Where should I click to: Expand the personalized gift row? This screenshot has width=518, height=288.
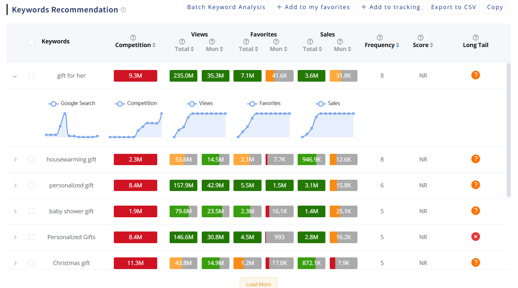[15, 185]
